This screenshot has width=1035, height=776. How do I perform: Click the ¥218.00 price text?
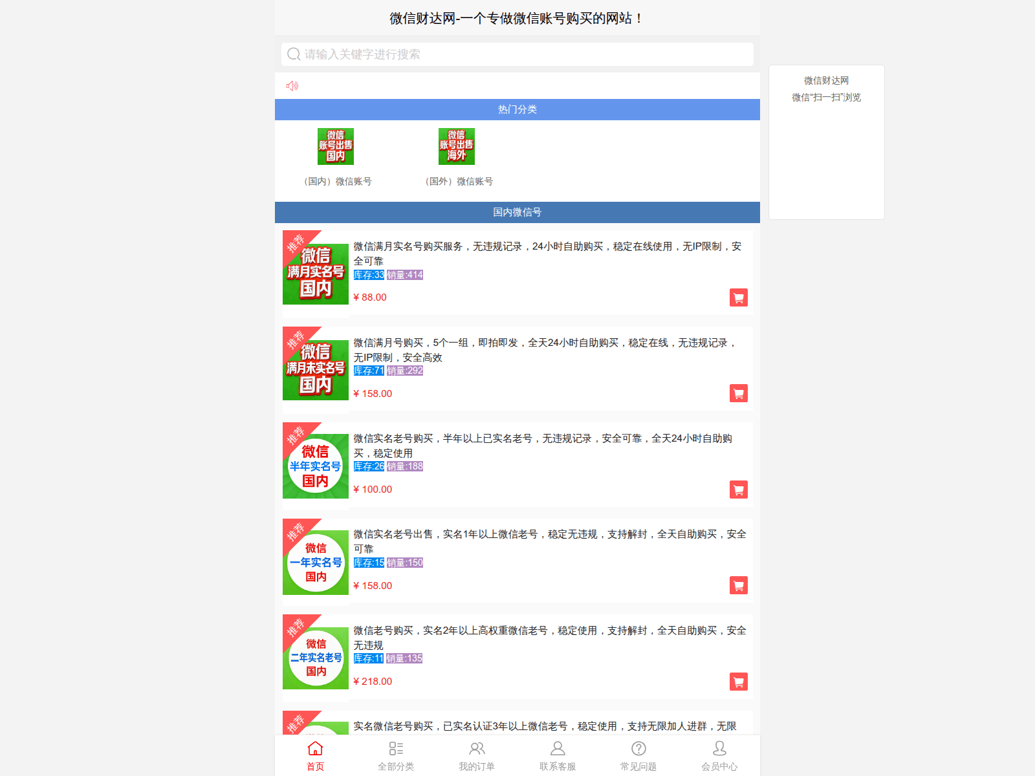coord(373,682)
